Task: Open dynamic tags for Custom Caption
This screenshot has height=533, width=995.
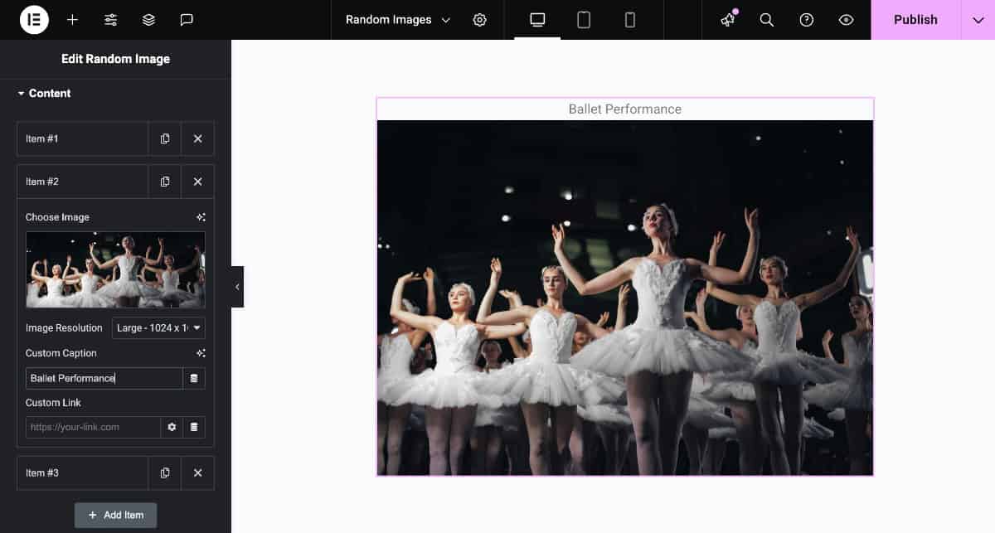Action: point(194,378)
